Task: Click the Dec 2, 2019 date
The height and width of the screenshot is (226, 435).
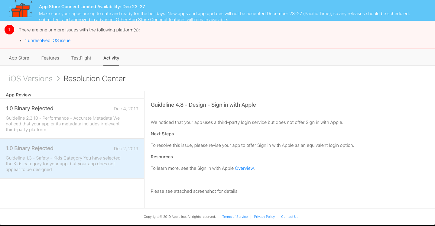Action: (126, 149)
